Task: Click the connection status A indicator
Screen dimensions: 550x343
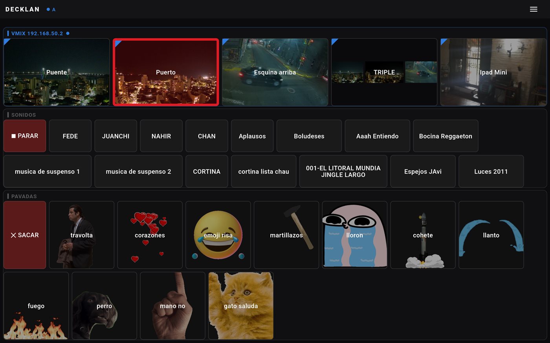Action: pos(51,9)
